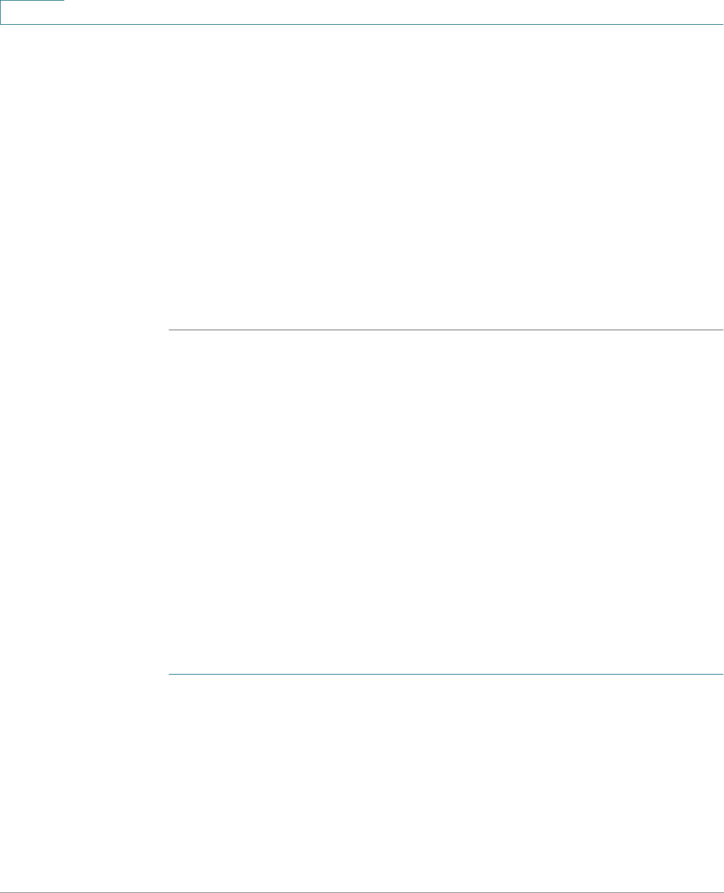Click the lower blue horizontal divider line
This screenshot has height=893, width=724.
click(x=446, y=674)
